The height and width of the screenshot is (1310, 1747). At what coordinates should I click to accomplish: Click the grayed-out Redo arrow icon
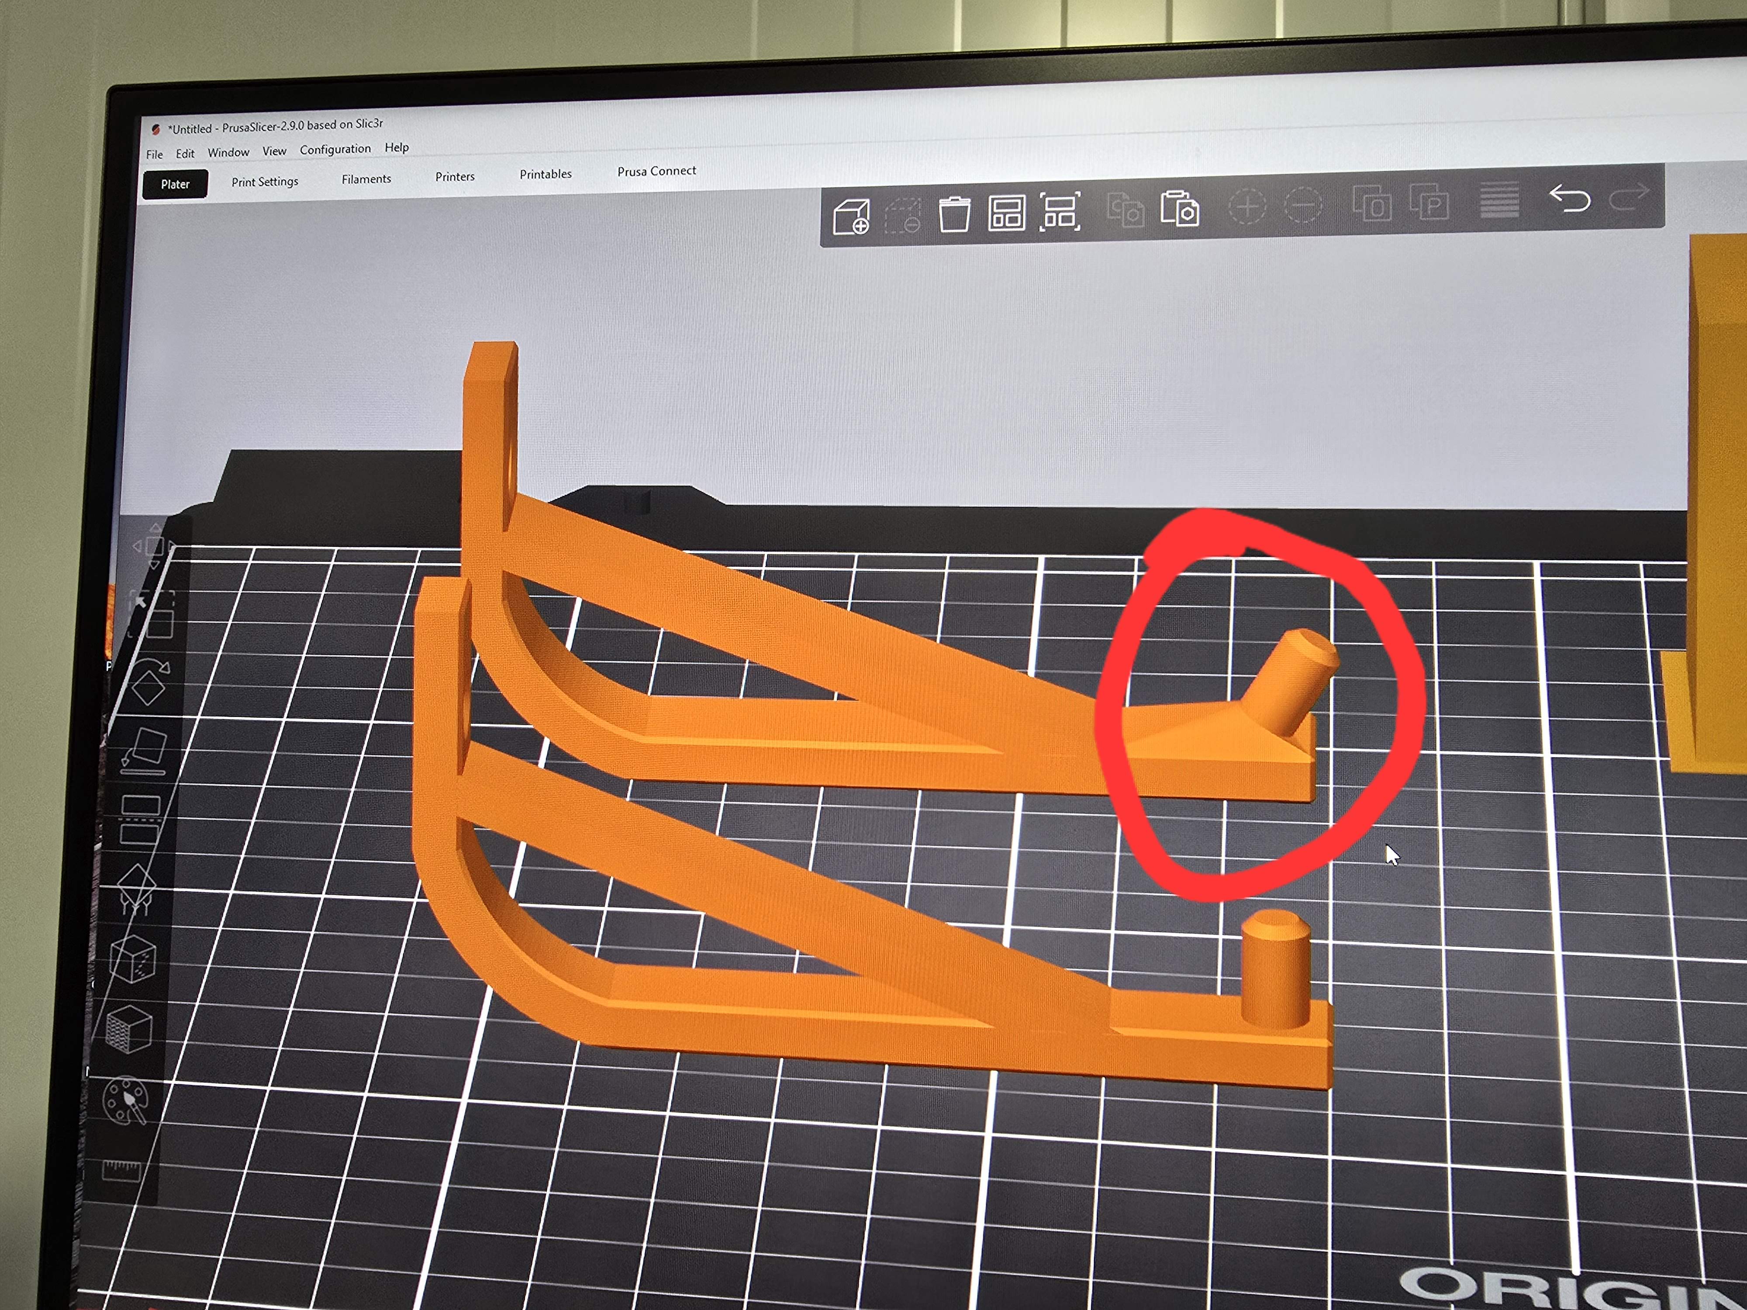pos(1630,196)
